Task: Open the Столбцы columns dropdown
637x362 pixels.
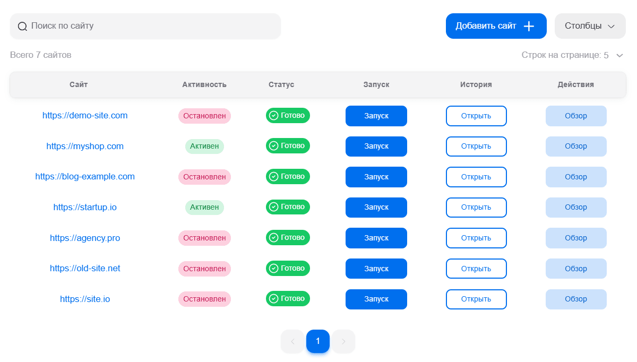Action: 590,26
